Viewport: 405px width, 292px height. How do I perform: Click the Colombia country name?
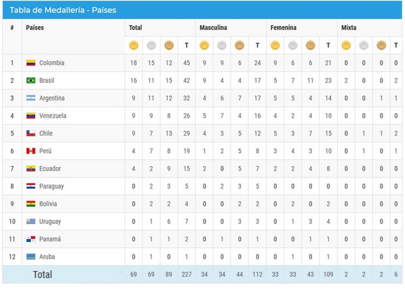[52, 63]
